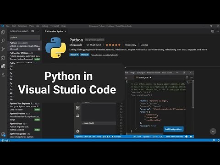Image resolution: width=220 pixels, height=165 pixels.
Task: Click Spaces: 4 in status bar
Action: point(147,137)
